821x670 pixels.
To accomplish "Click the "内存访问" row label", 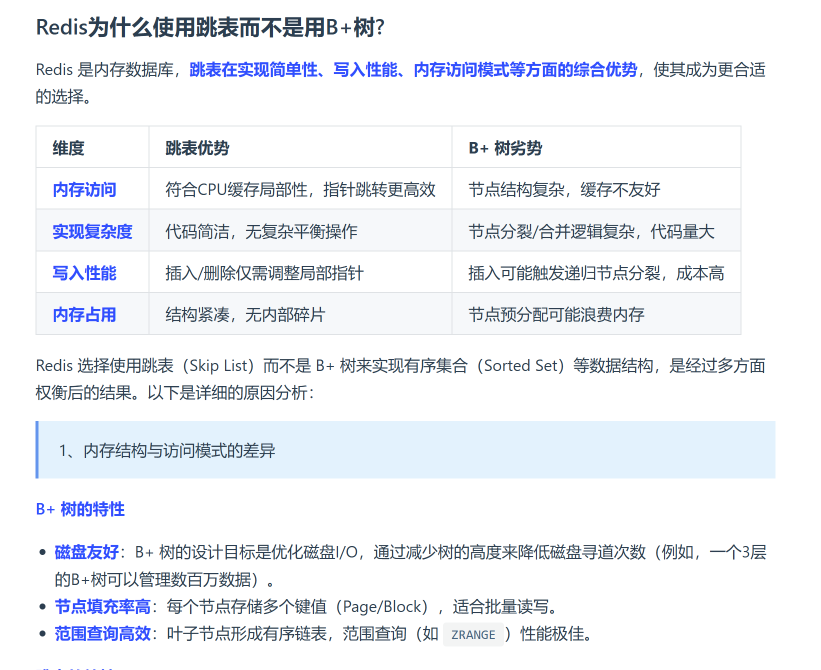I will click(84, 189).
